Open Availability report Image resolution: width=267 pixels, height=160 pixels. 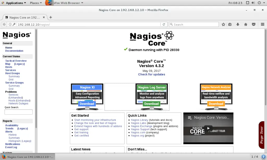coord(11,125)
